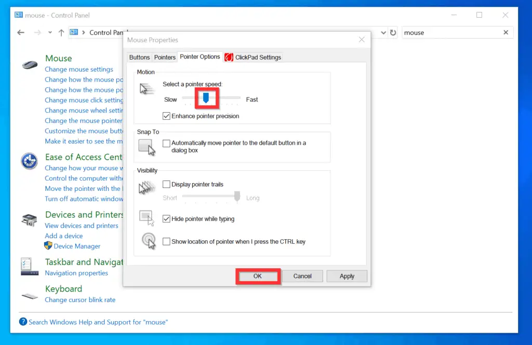Click the pointer speed slider thumb
This screenshot has height=345, width=532.
click(206, 98)
